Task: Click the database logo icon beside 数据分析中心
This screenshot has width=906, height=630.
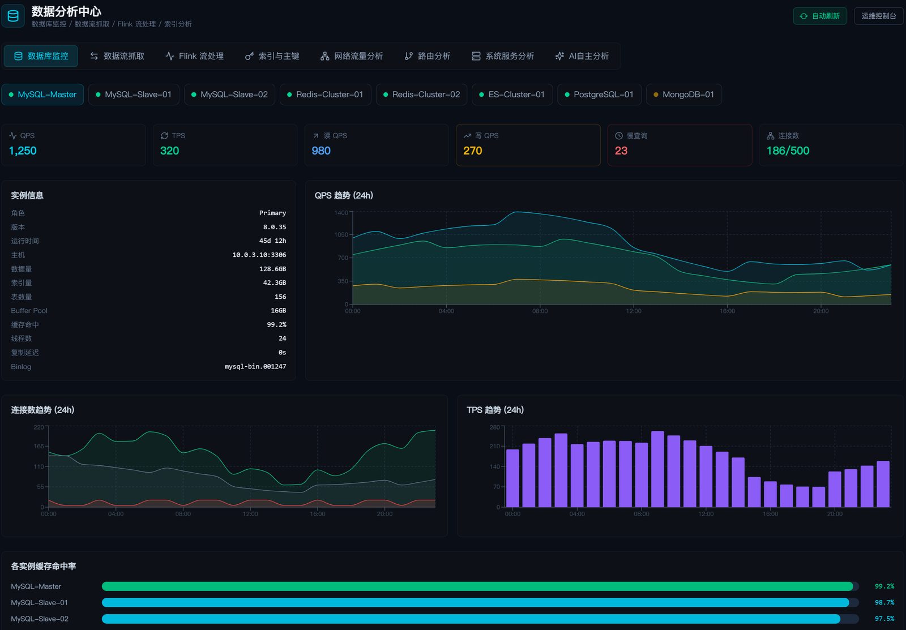Action: 13,16
